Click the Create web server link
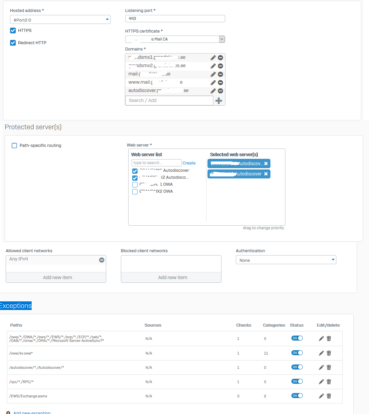Viewport: 369px width, 414px height. tap(189, 163)
